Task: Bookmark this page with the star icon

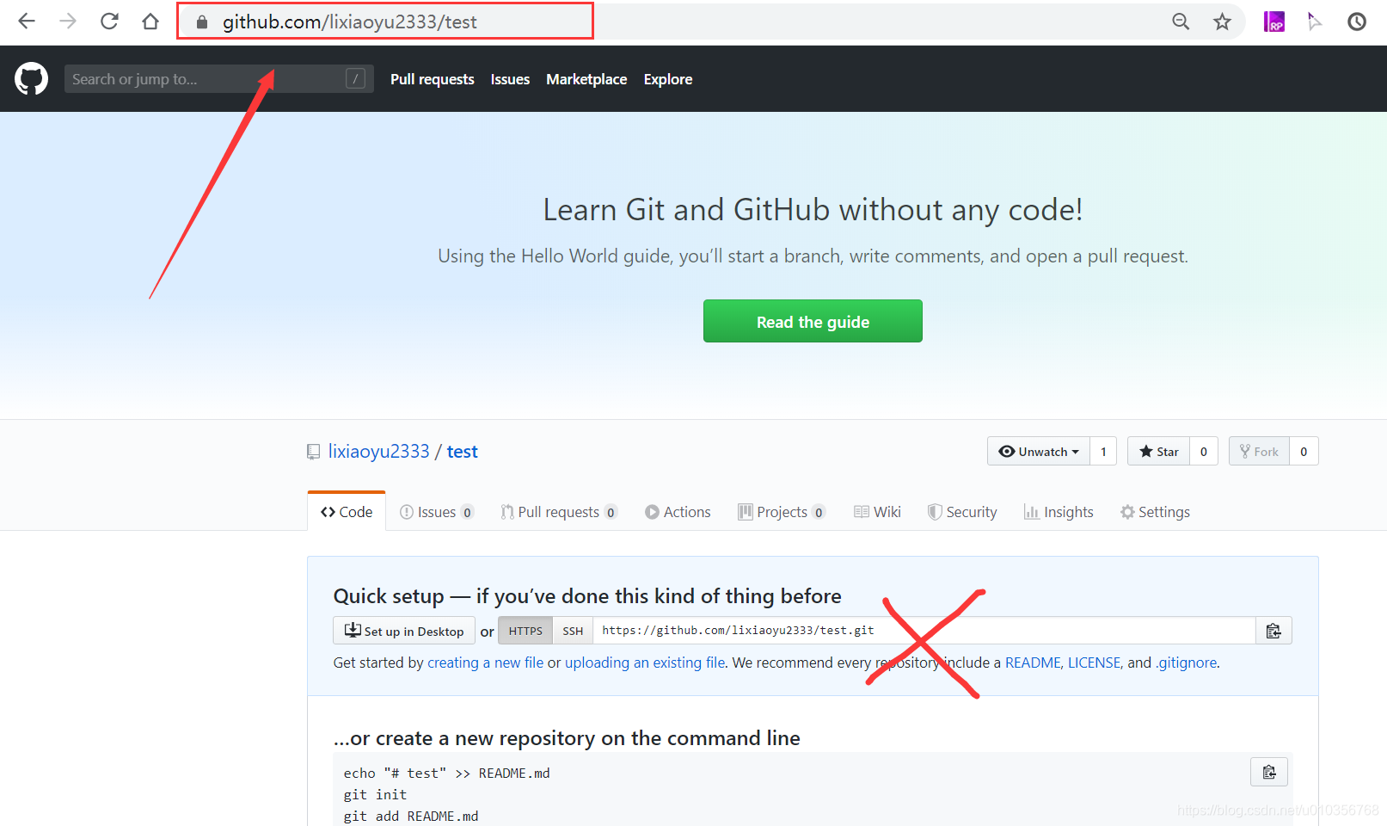Action: [1222, 22]
